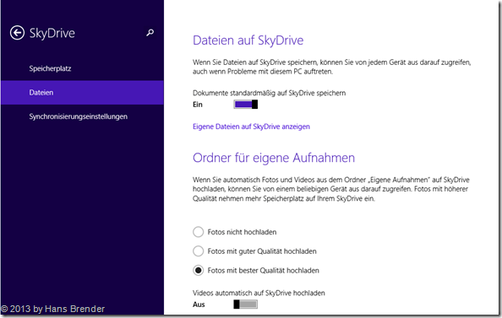Click label Videos automatisch auf SkyDrive hochladen
The height and width of the screenshot is (318, 502).
259,293
